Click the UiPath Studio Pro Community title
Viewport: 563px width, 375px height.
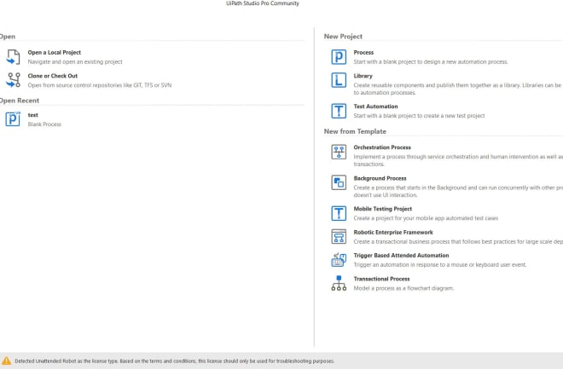263,3
